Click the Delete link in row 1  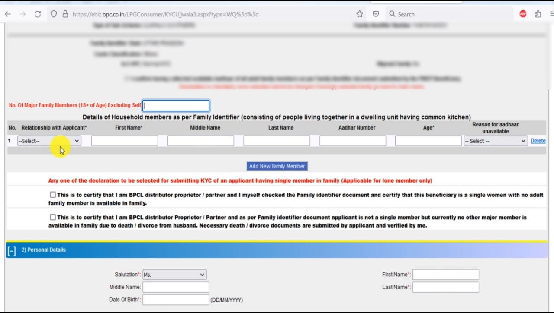[538, 141]
